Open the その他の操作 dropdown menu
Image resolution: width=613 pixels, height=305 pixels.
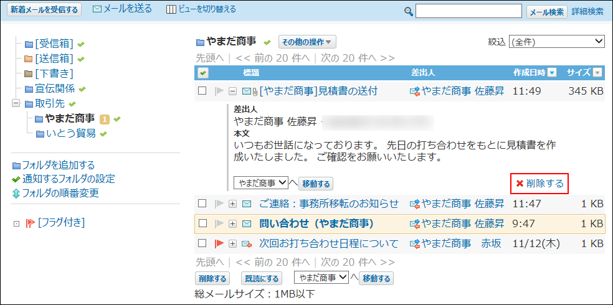307,42
